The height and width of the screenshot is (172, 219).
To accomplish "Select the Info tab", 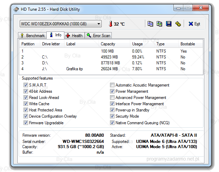I will (x=55, y=35).
